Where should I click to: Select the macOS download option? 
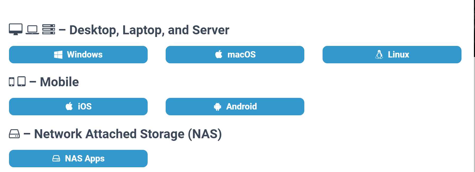(235, 54)
